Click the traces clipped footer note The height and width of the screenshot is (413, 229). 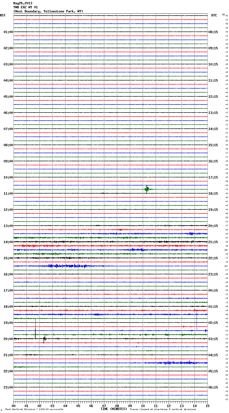coord(163,409)
